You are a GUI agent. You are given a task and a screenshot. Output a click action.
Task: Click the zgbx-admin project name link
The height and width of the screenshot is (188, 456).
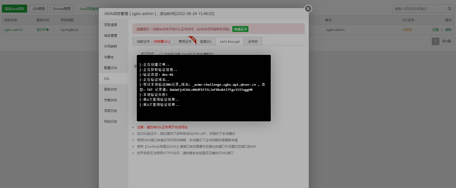coord(13,30)
